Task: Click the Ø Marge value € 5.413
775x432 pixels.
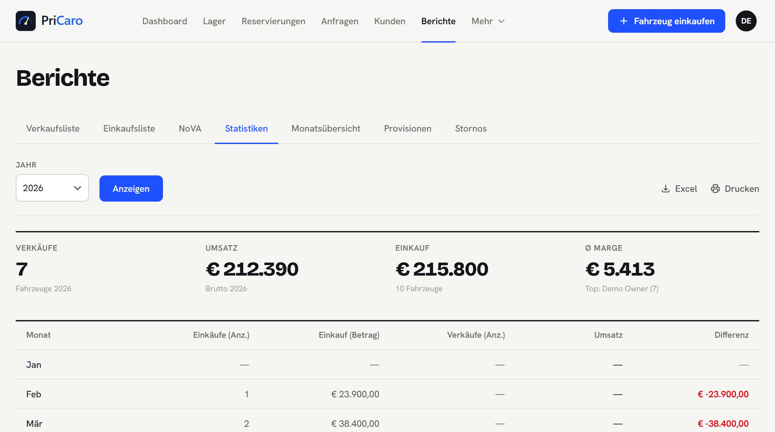Action: coord(620,269)
